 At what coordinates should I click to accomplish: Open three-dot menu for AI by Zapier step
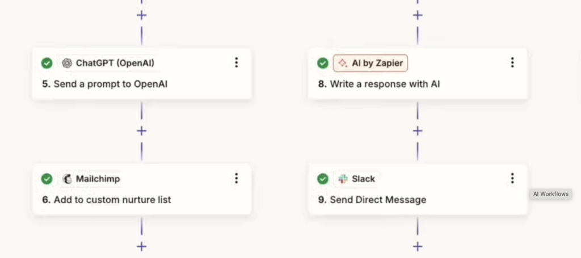coord(512,63)
